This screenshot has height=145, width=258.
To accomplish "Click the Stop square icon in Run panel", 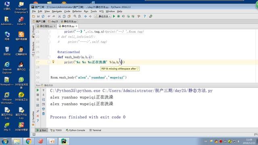I will click(37, 95).
